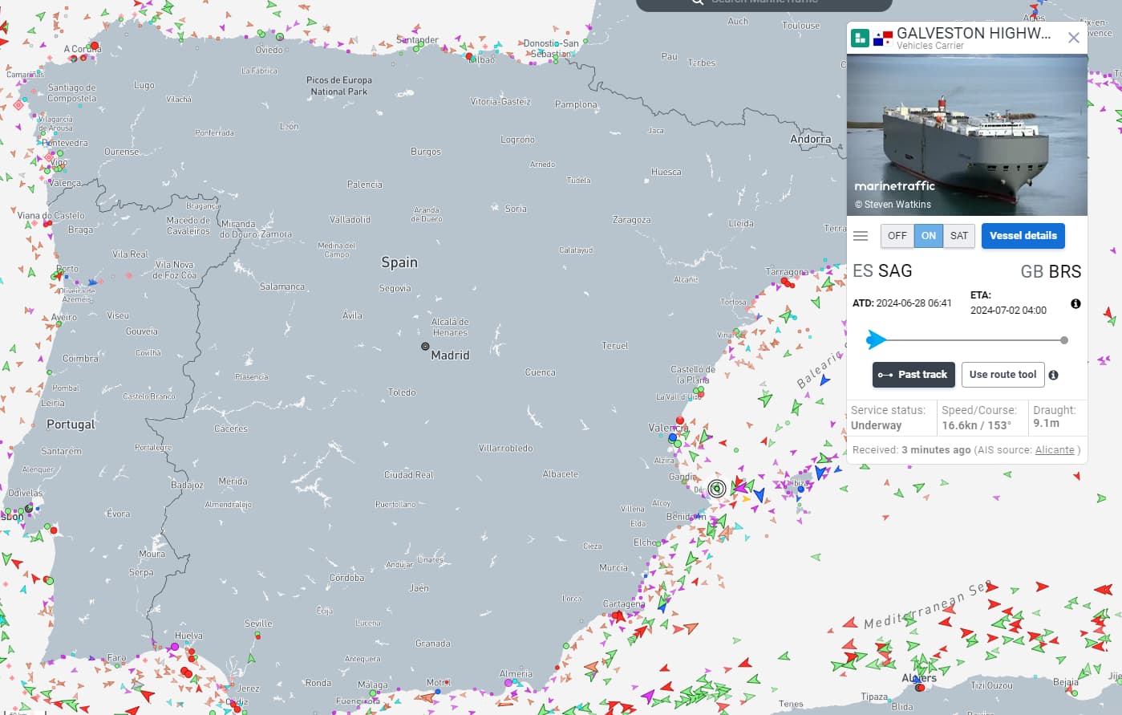Click the Galveston Highway ship photo
Viewport: 1122px width, 715px height.
[967, 135]
